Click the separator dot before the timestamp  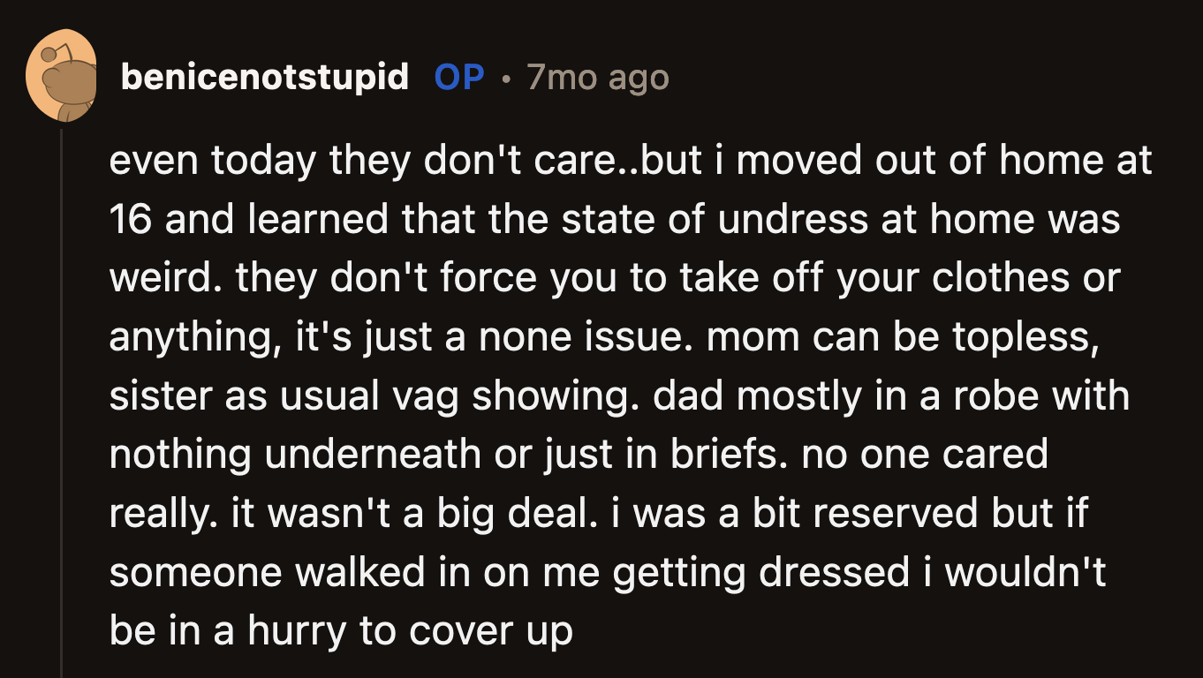pyautogui.click(x=506, y=79)
